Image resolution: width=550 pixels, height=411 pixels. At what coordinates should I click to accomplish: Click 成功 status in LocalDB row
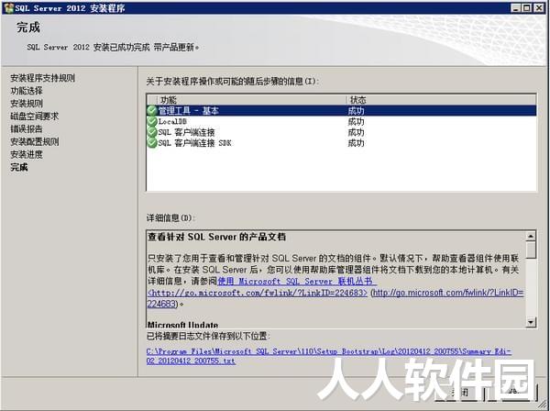pos(356,122)
